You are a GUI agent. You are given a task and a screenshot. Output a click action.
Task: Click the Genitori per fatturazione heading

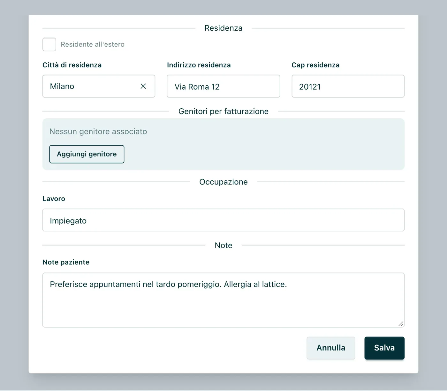click(223, 111)
